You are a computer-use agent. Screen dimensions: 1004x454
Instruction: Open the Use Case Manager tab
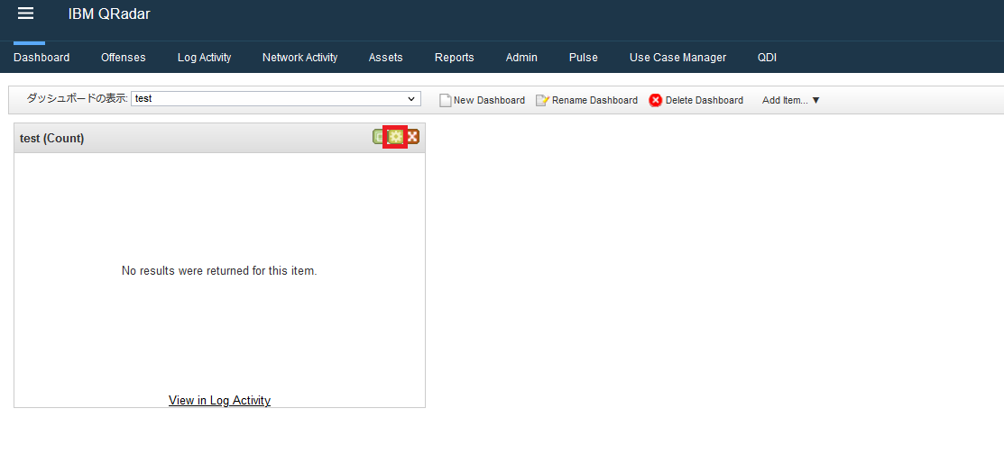click(x=677, y=58)
